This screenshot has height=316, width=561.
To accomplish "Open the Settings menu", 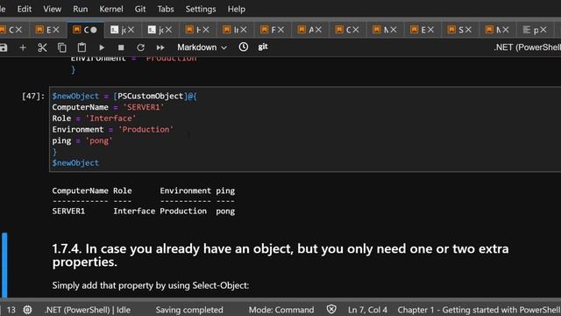I will click(201, 9).
